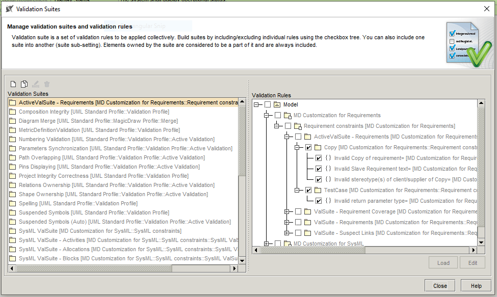Click folder icon of Diagram Merge suite
This screenshot has height=297, width=497.
13,121
